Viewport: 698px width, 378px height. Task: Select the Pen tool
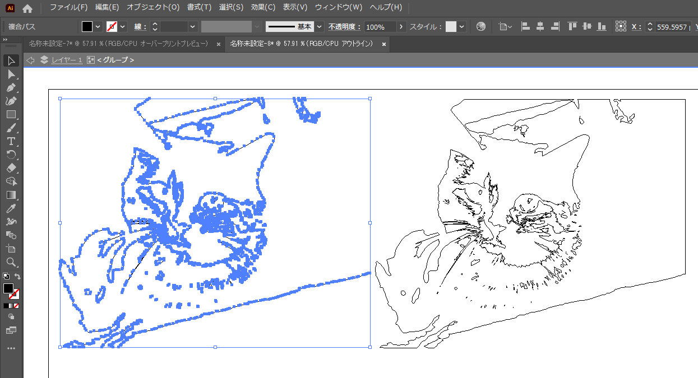11,87
